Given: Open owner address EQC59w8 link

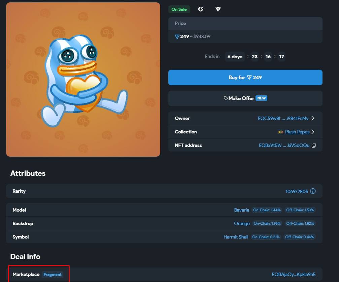Looking at the screenshot, I should click(283, 118).
